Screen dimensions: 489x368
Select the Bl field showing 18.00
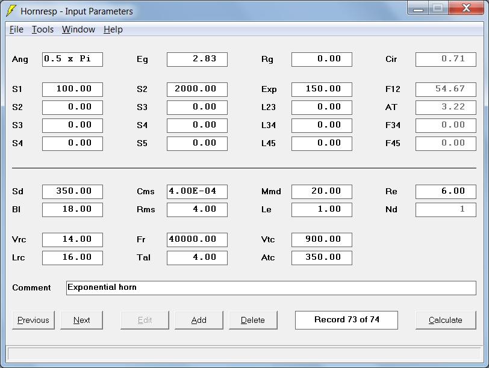(72, 210)
